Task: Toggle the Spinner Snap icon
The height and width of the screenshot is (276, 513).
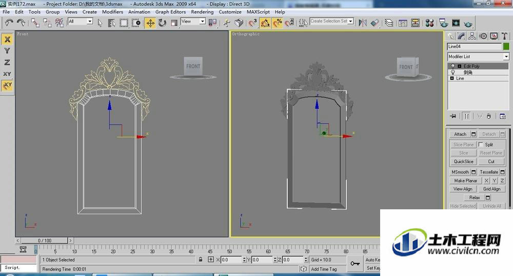Action: tap(289, 23)
